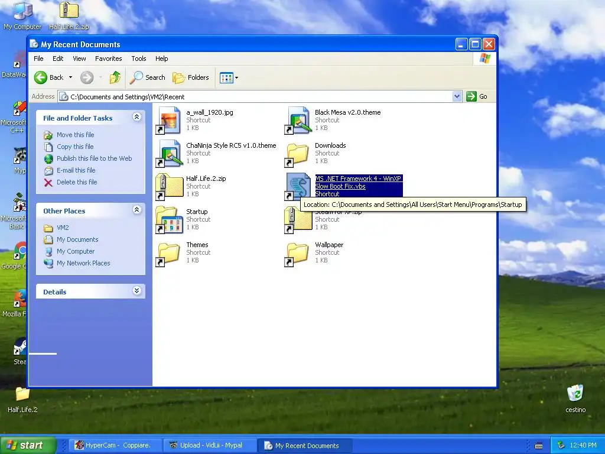The height and width of the screenshot is (454, 605).
Task: Expand the Details panel
Action: [x=136, y=291]
